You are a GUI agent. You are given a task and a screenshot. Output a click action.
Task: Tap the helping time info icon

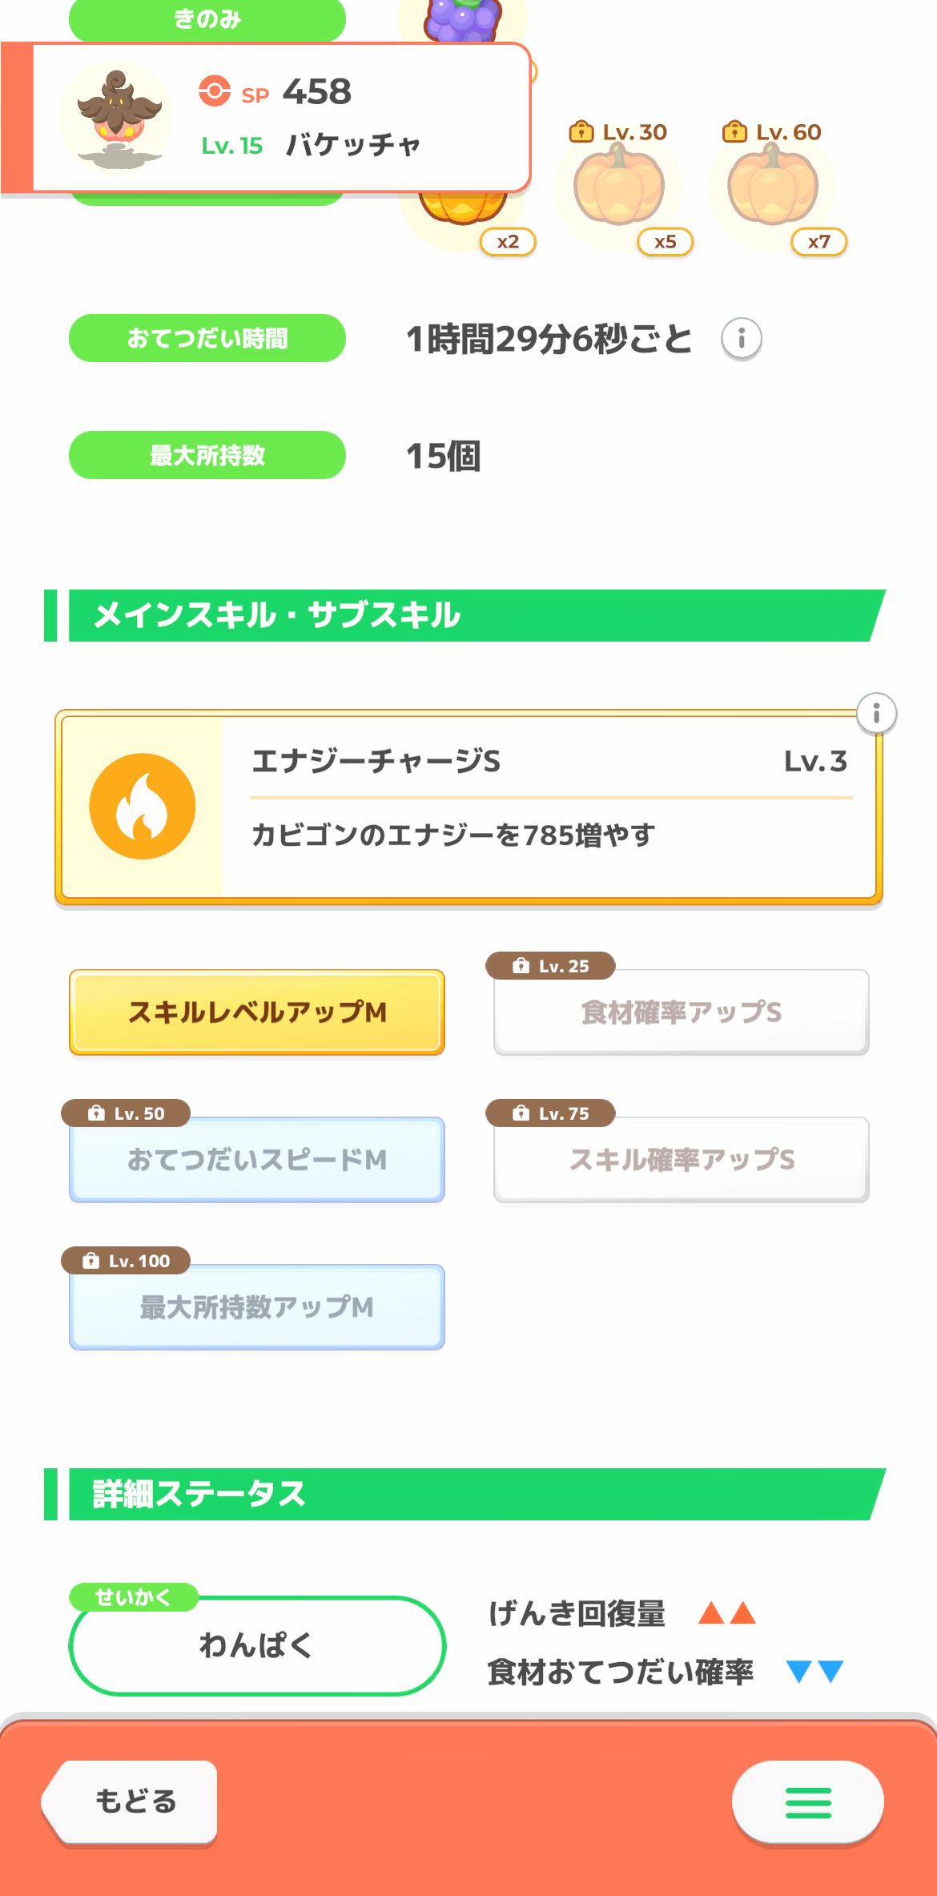741,339
